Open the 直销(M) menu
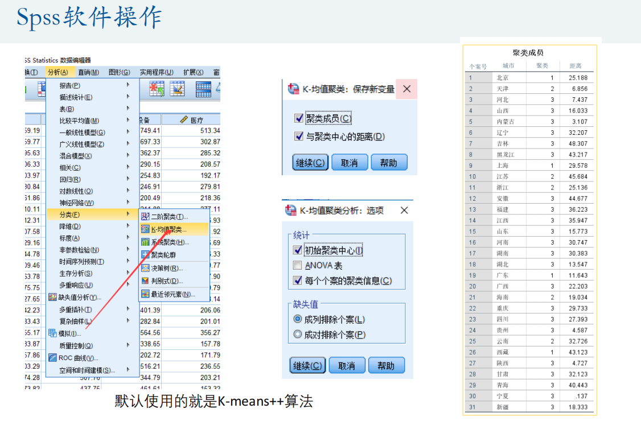 pyautogui.click(x=89, y=72)
